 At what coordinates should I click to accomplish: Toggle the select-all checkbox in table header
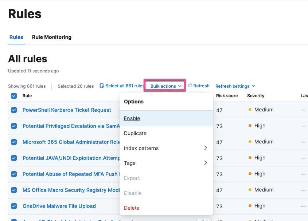click(14, 96)
